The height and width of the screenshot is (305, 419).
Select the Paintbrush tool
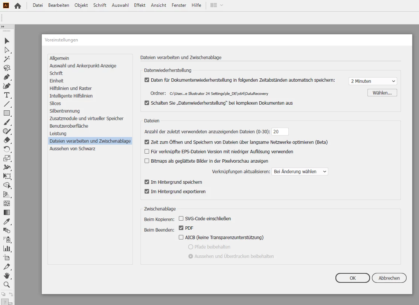coord(7,122)
